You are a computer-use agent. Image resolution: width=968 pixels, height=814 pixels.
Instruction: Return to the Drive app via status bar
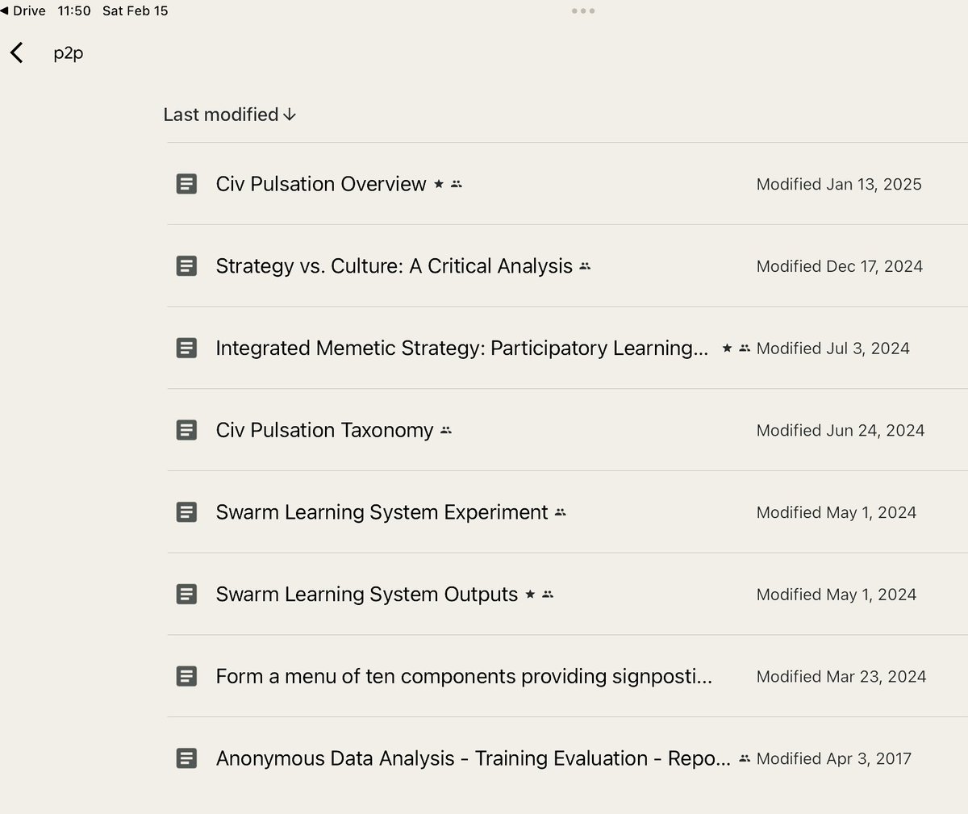23,11
